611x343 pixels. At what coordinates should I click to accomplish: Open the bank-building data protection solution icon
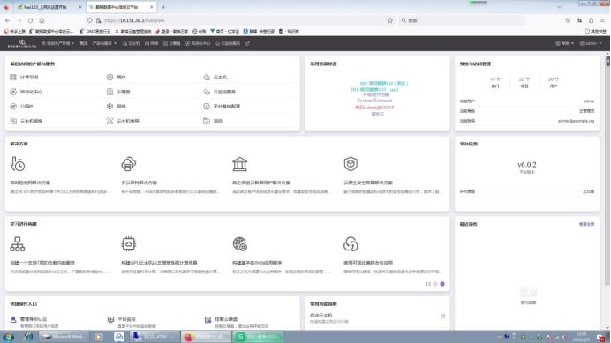point(239,164)
